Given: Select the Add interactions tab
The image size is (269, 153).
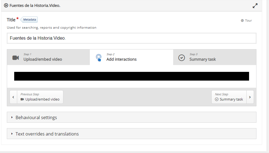Looking at the screenshot, I should point(131,57).
